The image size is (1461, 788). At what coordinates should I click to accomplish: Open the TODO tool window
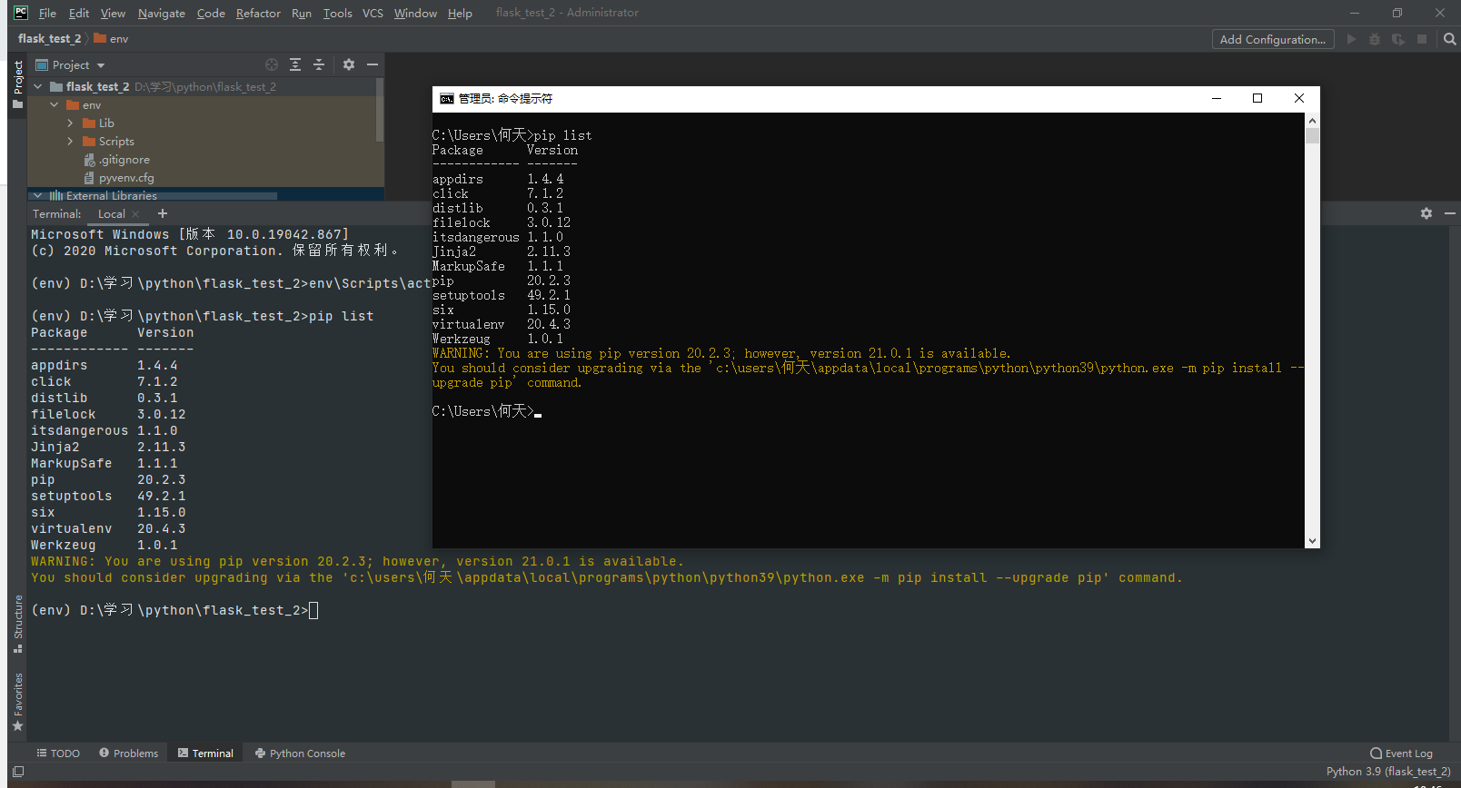click(x=58, y=754)
